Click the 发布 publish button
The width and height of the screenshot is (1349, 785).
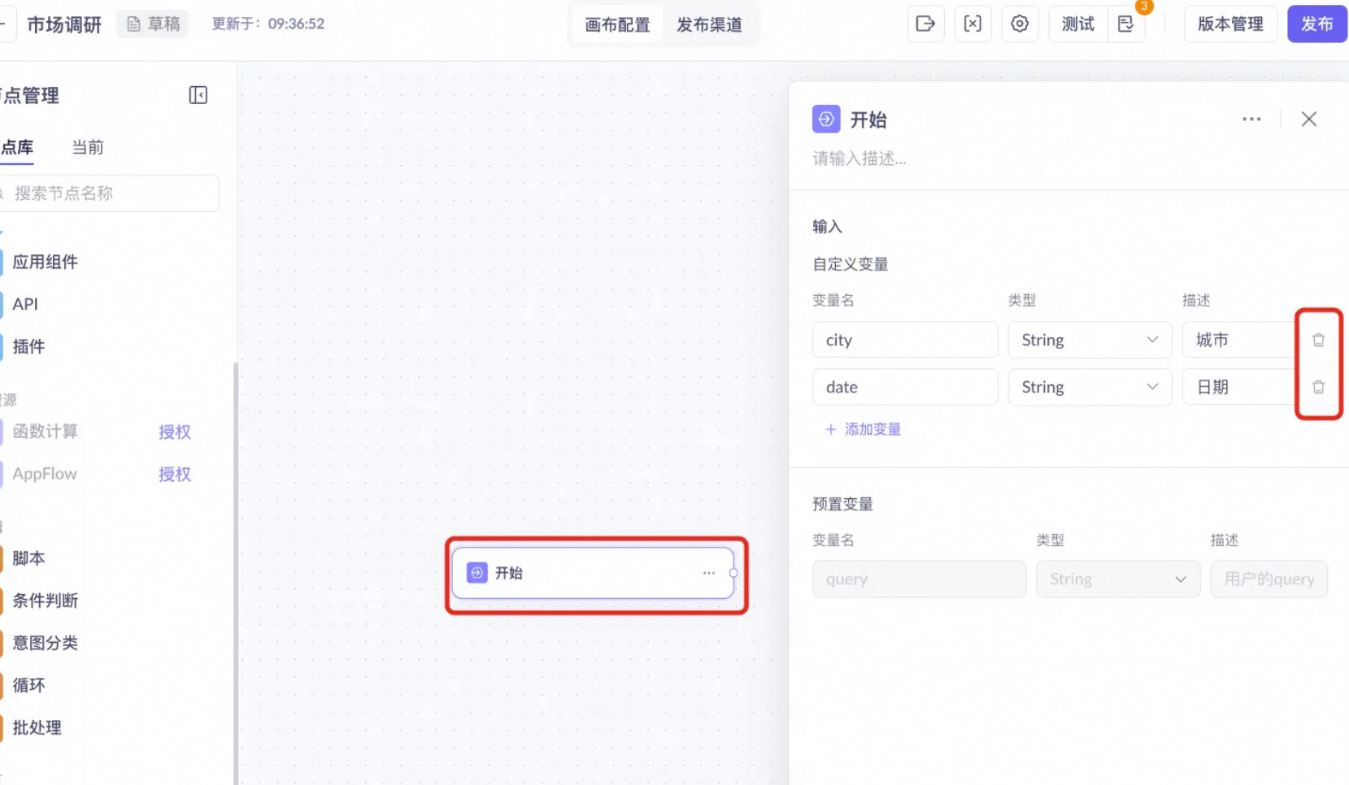[1317, 24]
